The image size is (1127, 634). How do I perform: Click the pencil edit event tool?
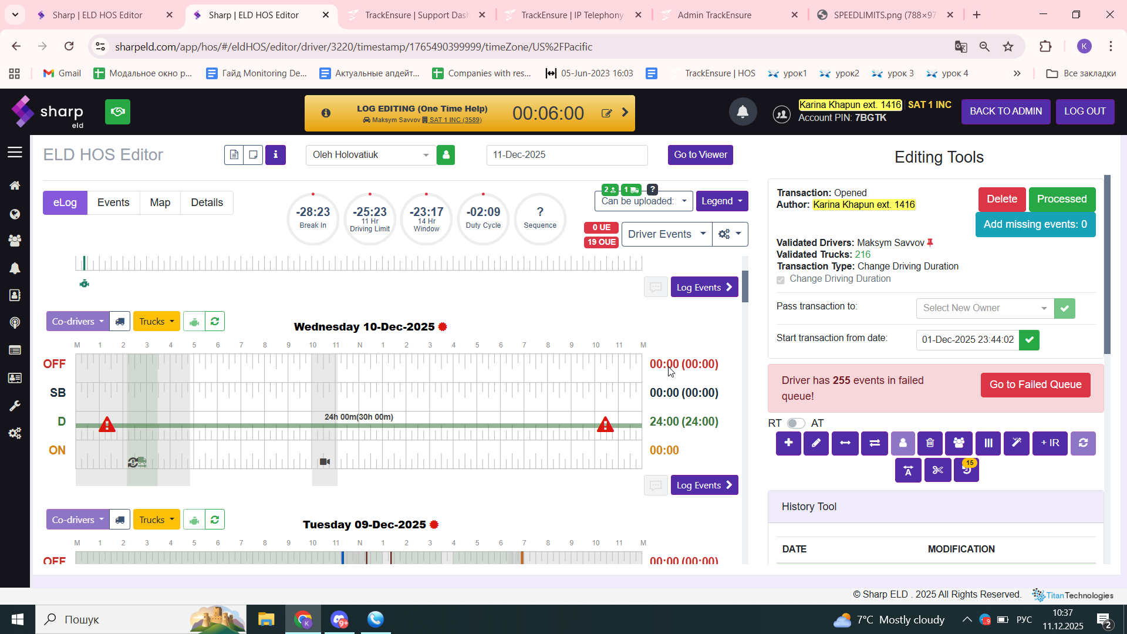816,443
